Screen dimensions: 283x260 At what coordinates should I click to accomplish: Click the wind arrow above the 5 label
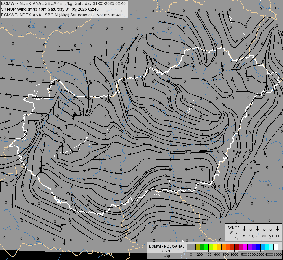pos(244,229)
